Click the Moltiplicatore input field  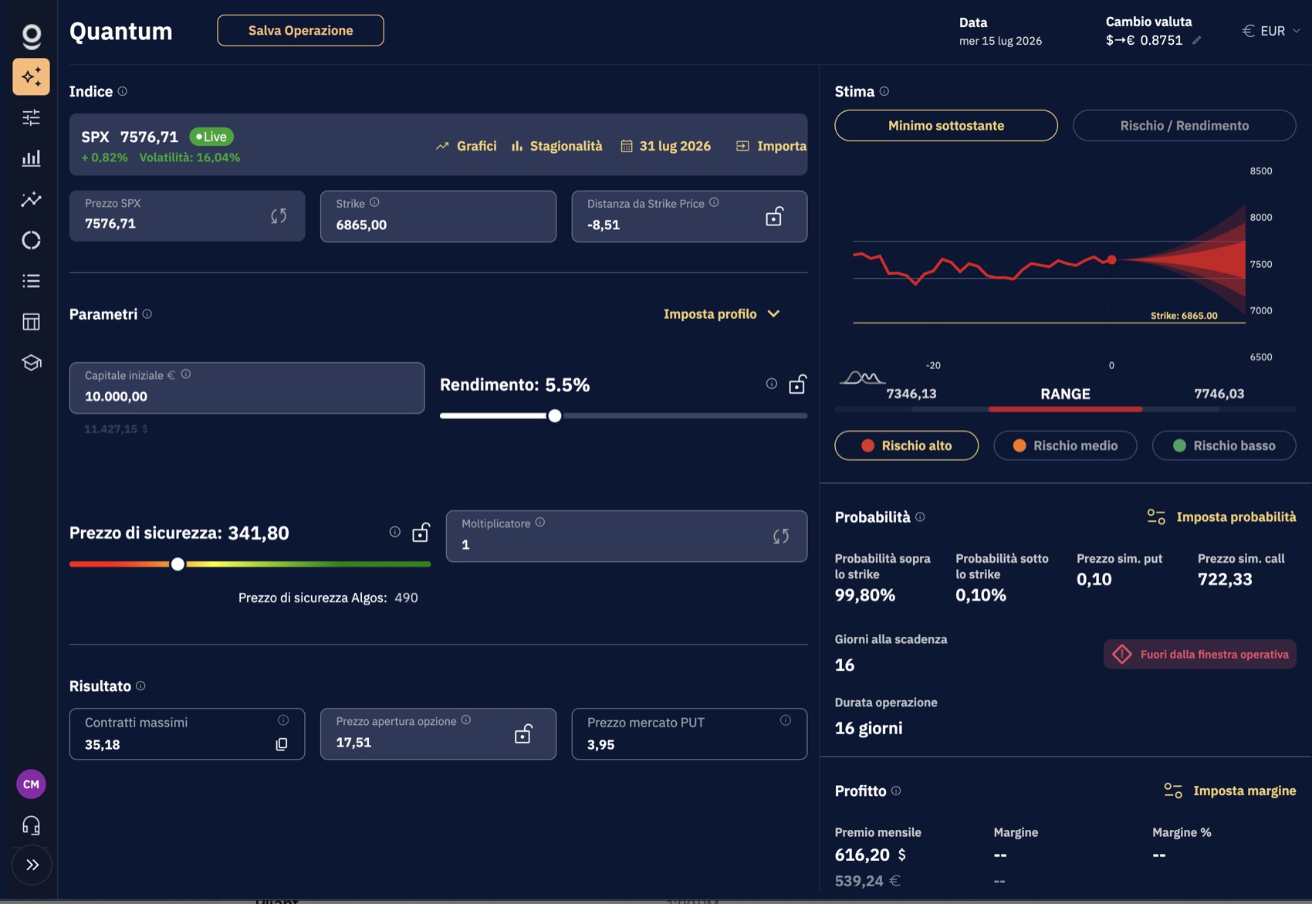[627, 536]
